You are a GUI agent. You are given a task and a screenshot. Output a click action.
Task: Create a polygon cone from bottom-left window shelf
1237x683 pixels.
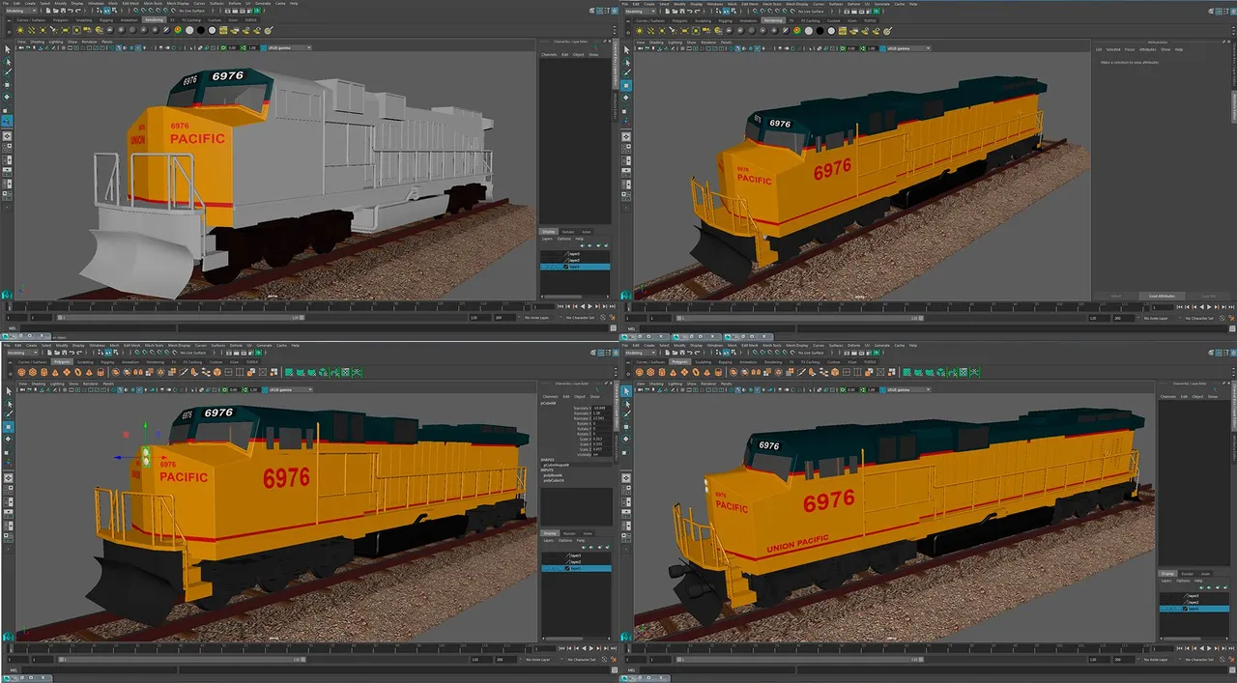click(x=55, y=372)
